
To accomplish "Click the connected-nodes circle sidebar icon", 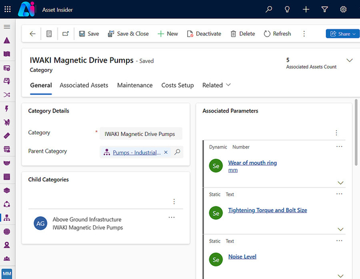I will [x=7, y=204].
